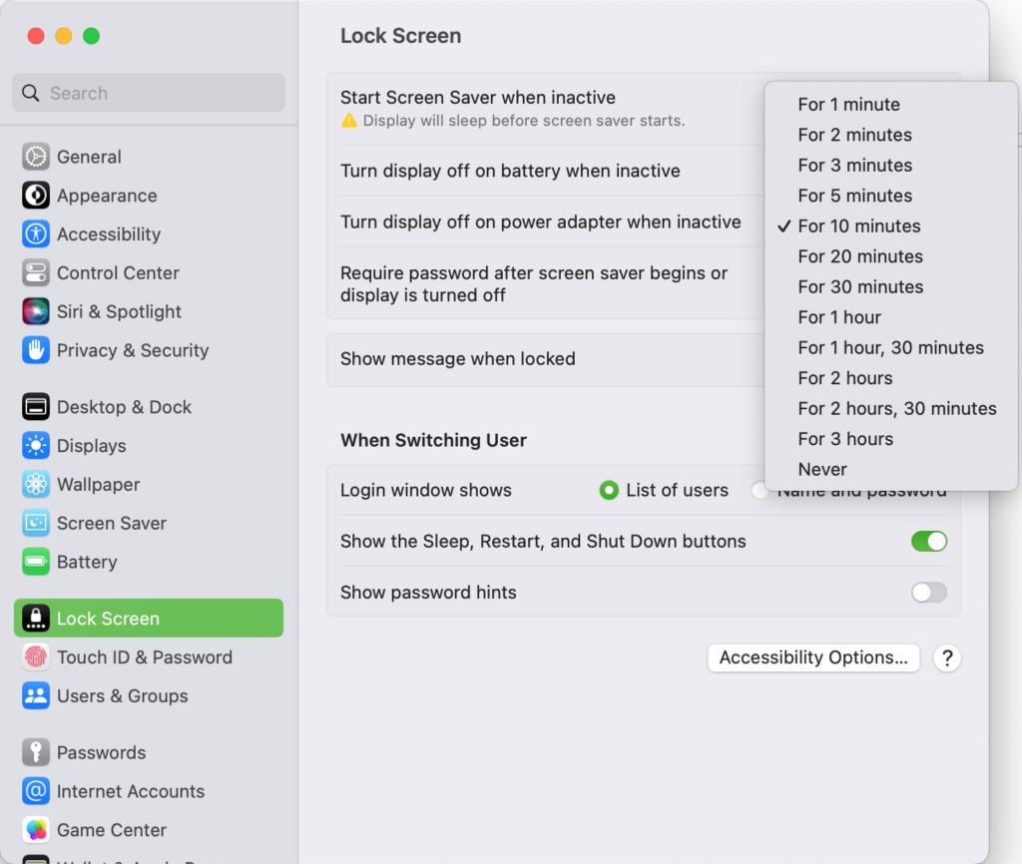The image size is (1022, 864).
Task: Click inside the Search field
Action: pyautogui.click(x=148, y=92)
